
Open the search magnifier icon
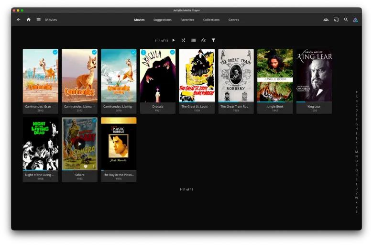click(x=346, y=20)
